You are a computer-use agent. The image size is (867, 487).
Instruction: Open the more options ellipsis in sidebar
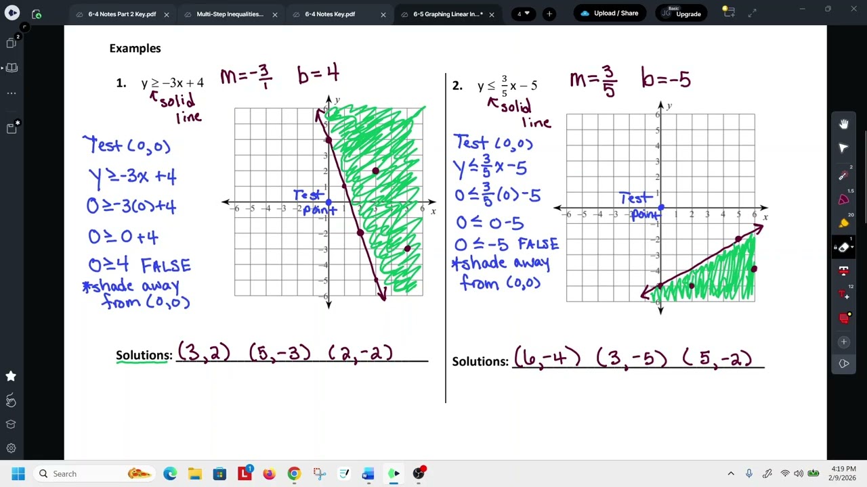point(12,93)
